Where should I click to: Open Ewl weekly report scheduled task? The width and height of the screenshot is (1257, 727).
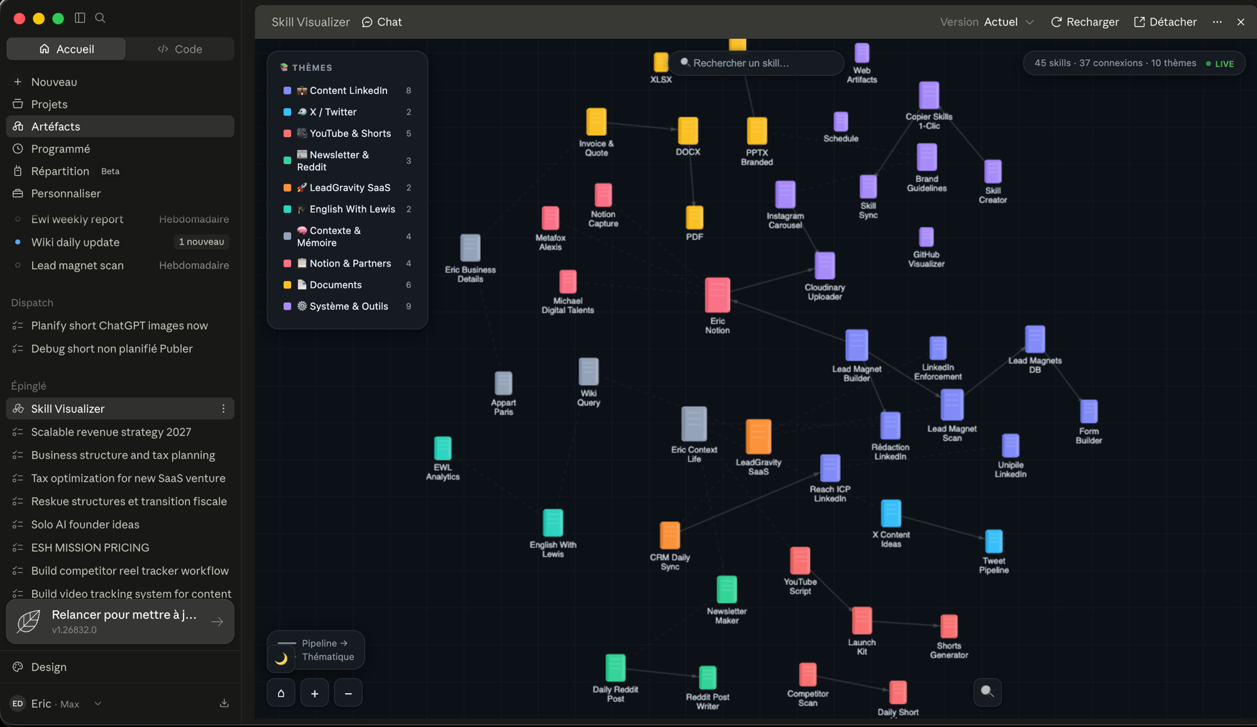(119, 219)
